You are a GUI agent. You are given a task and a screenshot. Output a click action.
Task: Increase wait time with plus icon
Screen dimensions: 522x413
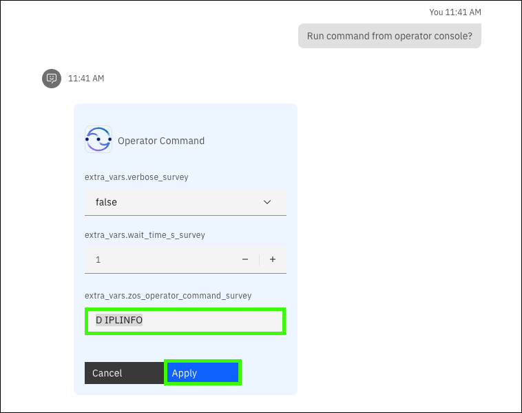click(273, 260)
